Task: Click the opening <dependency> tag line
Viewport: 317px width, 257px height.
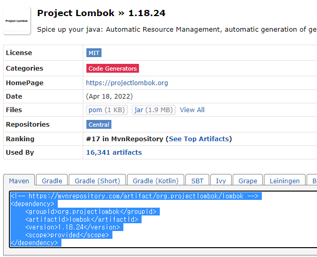Action: pos(32,204)
